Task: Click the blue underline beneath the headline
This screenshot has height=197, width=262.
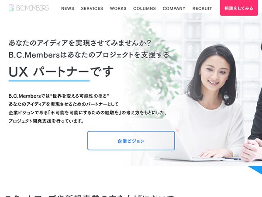Action: 49,81
